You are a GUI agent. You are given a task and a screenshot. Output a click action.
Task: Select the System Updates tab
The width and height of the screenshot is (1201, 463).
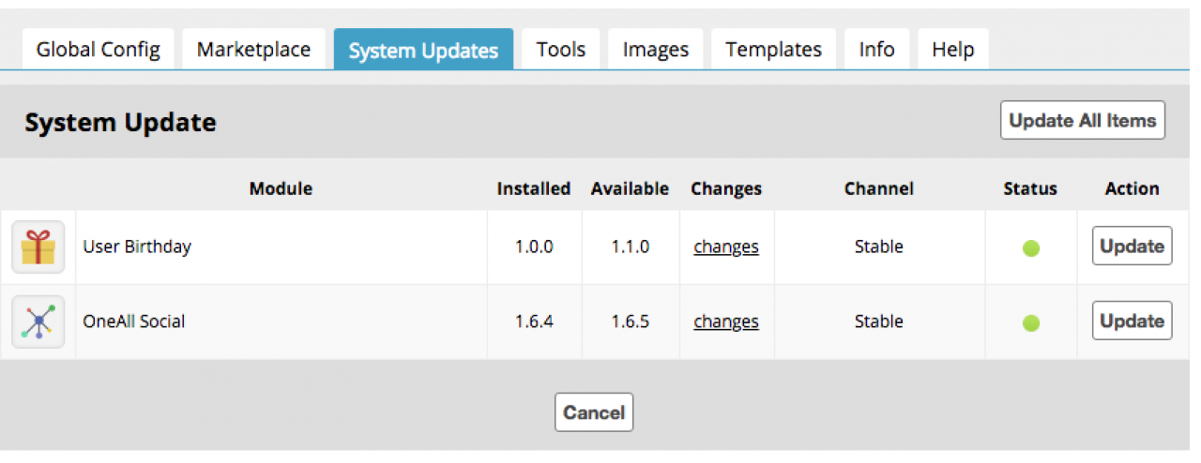(423, 50)
